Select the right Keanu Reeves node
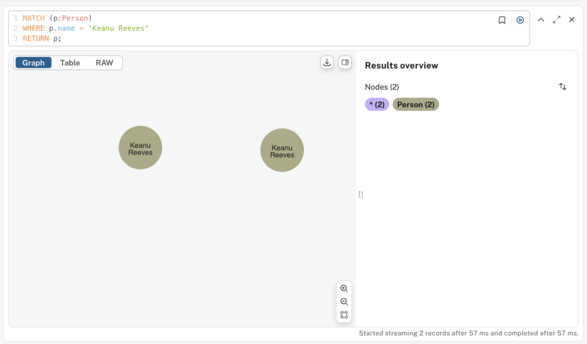This screenshot has height=344, width=587. click(282, 150)
